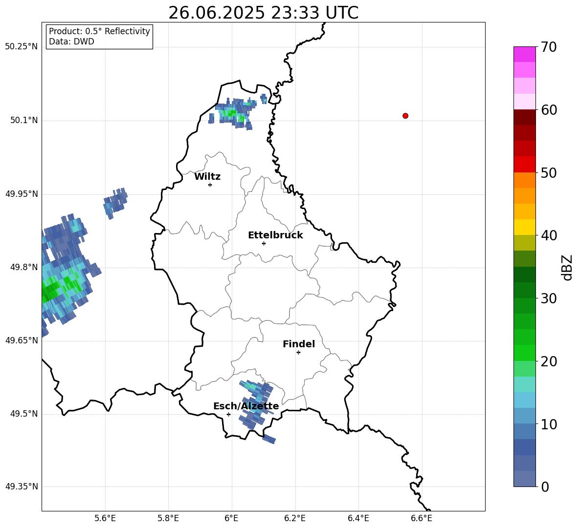Click the Esch/Alzette station label
The width and height of the screenshot is (579, 528).
(x=246, y=406)
